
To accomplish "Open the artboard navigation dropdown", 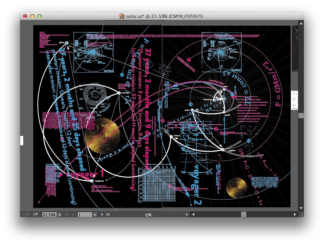I will [95, 215].
